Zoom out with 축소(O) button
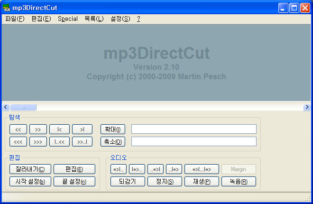 pyautogui.click(x=113, y=142)
